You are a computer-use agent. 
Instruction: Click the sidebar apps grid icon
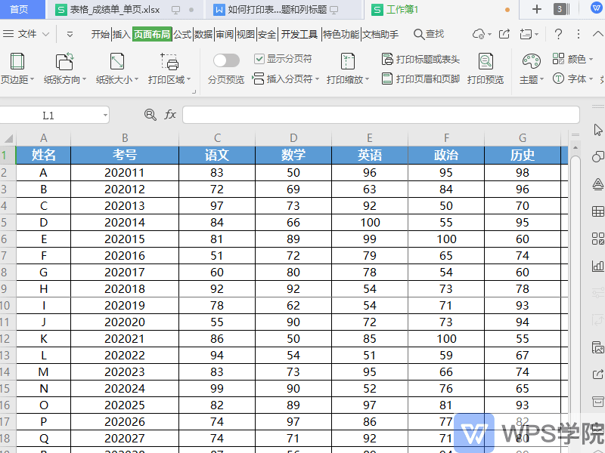pyautogui.click(x=597, y=239)
